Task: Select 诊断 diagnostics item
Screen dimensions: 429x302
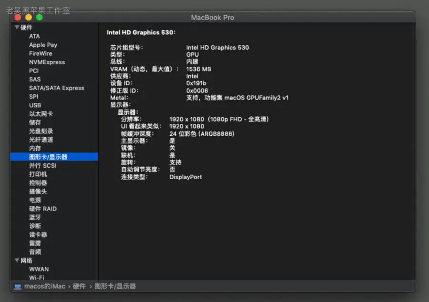Action: pos(35,226)
